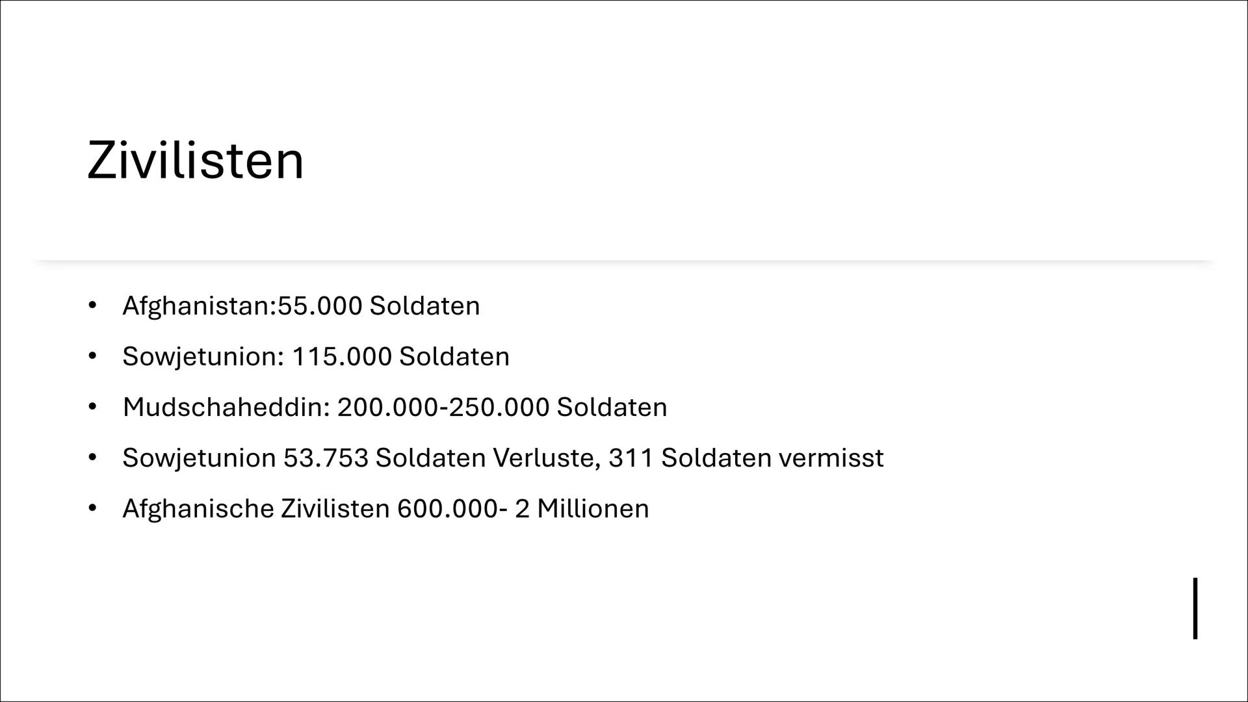Click the horizontal divider line below the title

[x=624, y=261]
